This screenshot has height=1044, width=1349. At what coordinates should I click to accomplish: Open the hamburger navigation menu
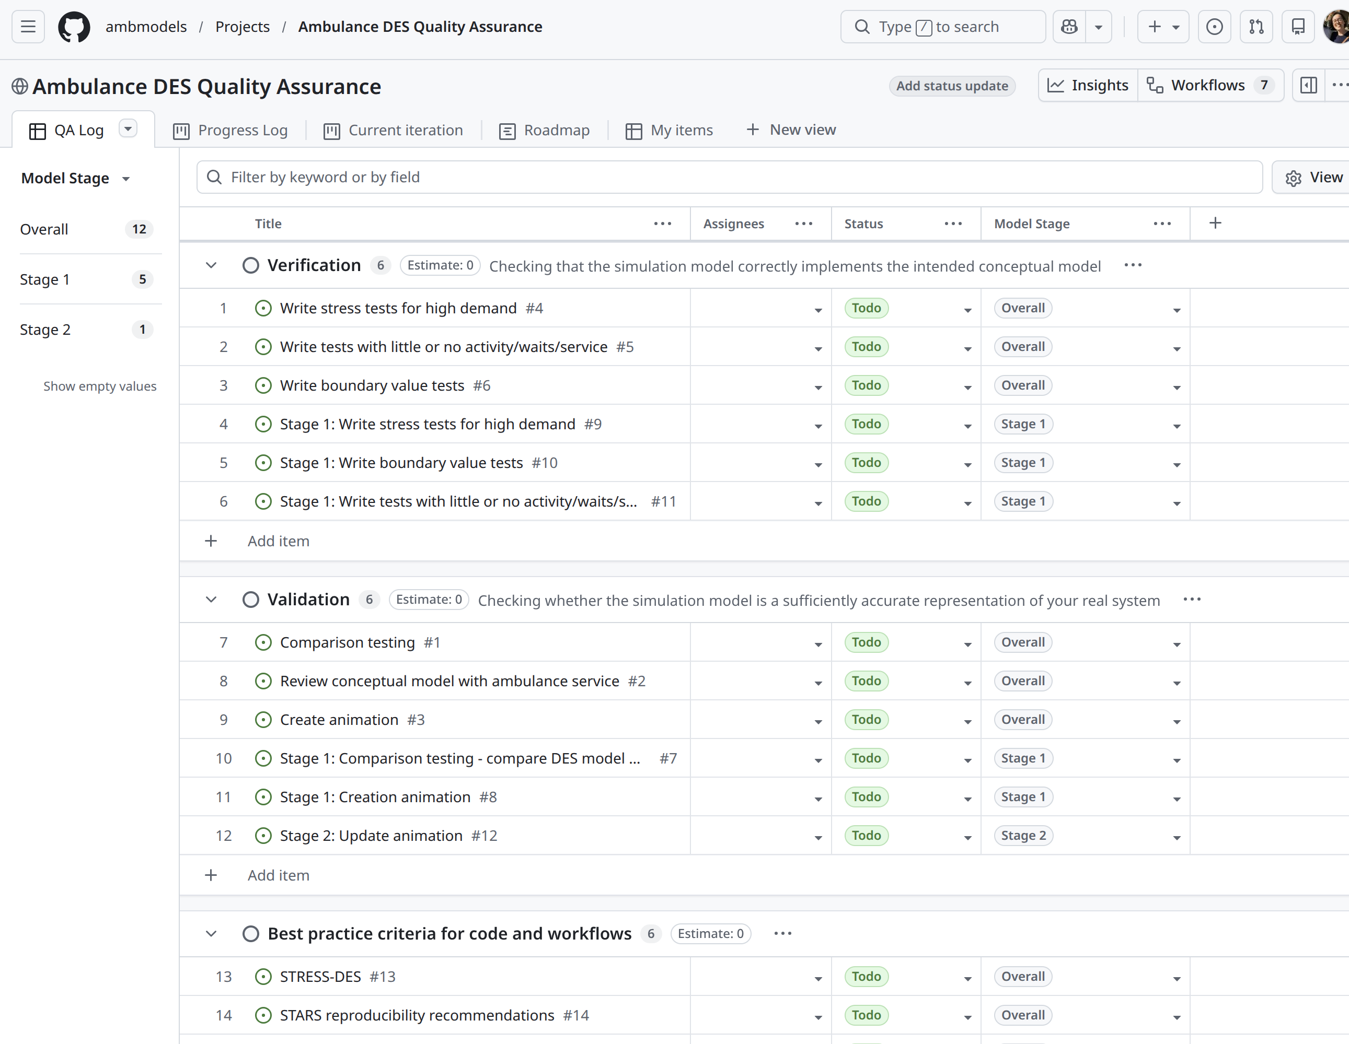28,27
